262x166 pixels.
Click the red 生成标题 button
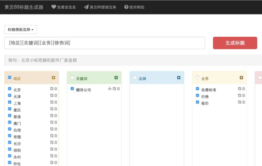coord(235,43)
